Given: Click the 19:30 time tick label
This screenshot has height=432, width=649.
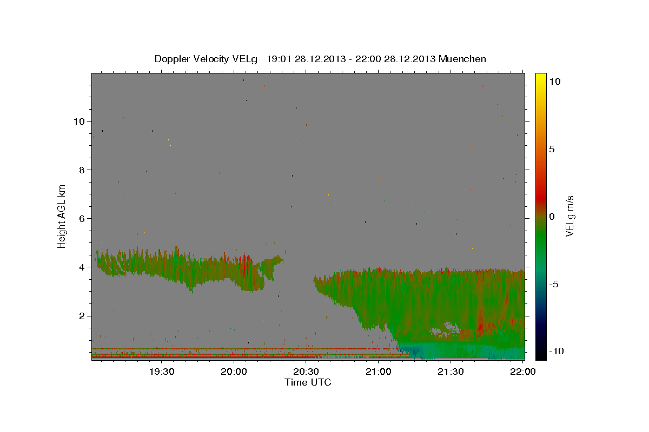Looking at the screenshot, I should pyautogui.click(x=162, y=372).
